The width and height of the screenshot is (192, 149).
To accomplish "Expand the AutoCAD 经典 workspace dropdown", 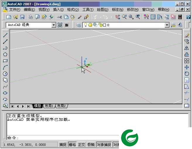I will point(54,25).
